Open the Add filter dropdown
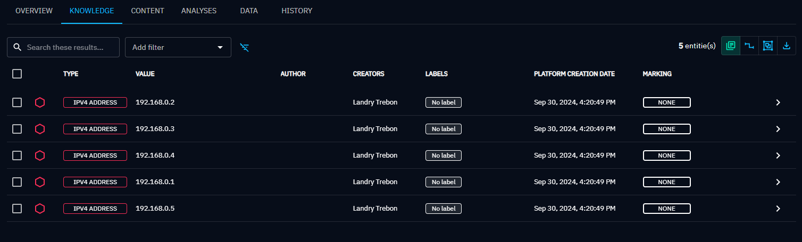The height and width of the screenshot is (242, 802). click(178, 47)
